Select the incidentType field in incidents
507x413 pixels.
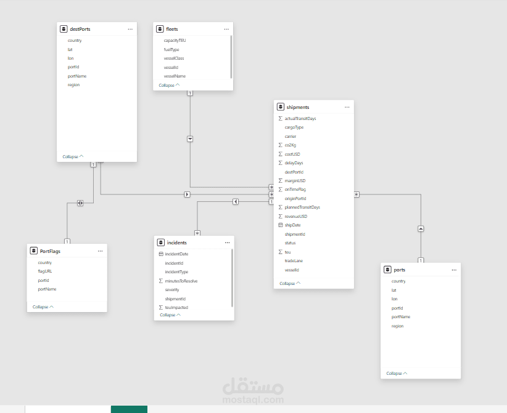click(x=176, y=271)
